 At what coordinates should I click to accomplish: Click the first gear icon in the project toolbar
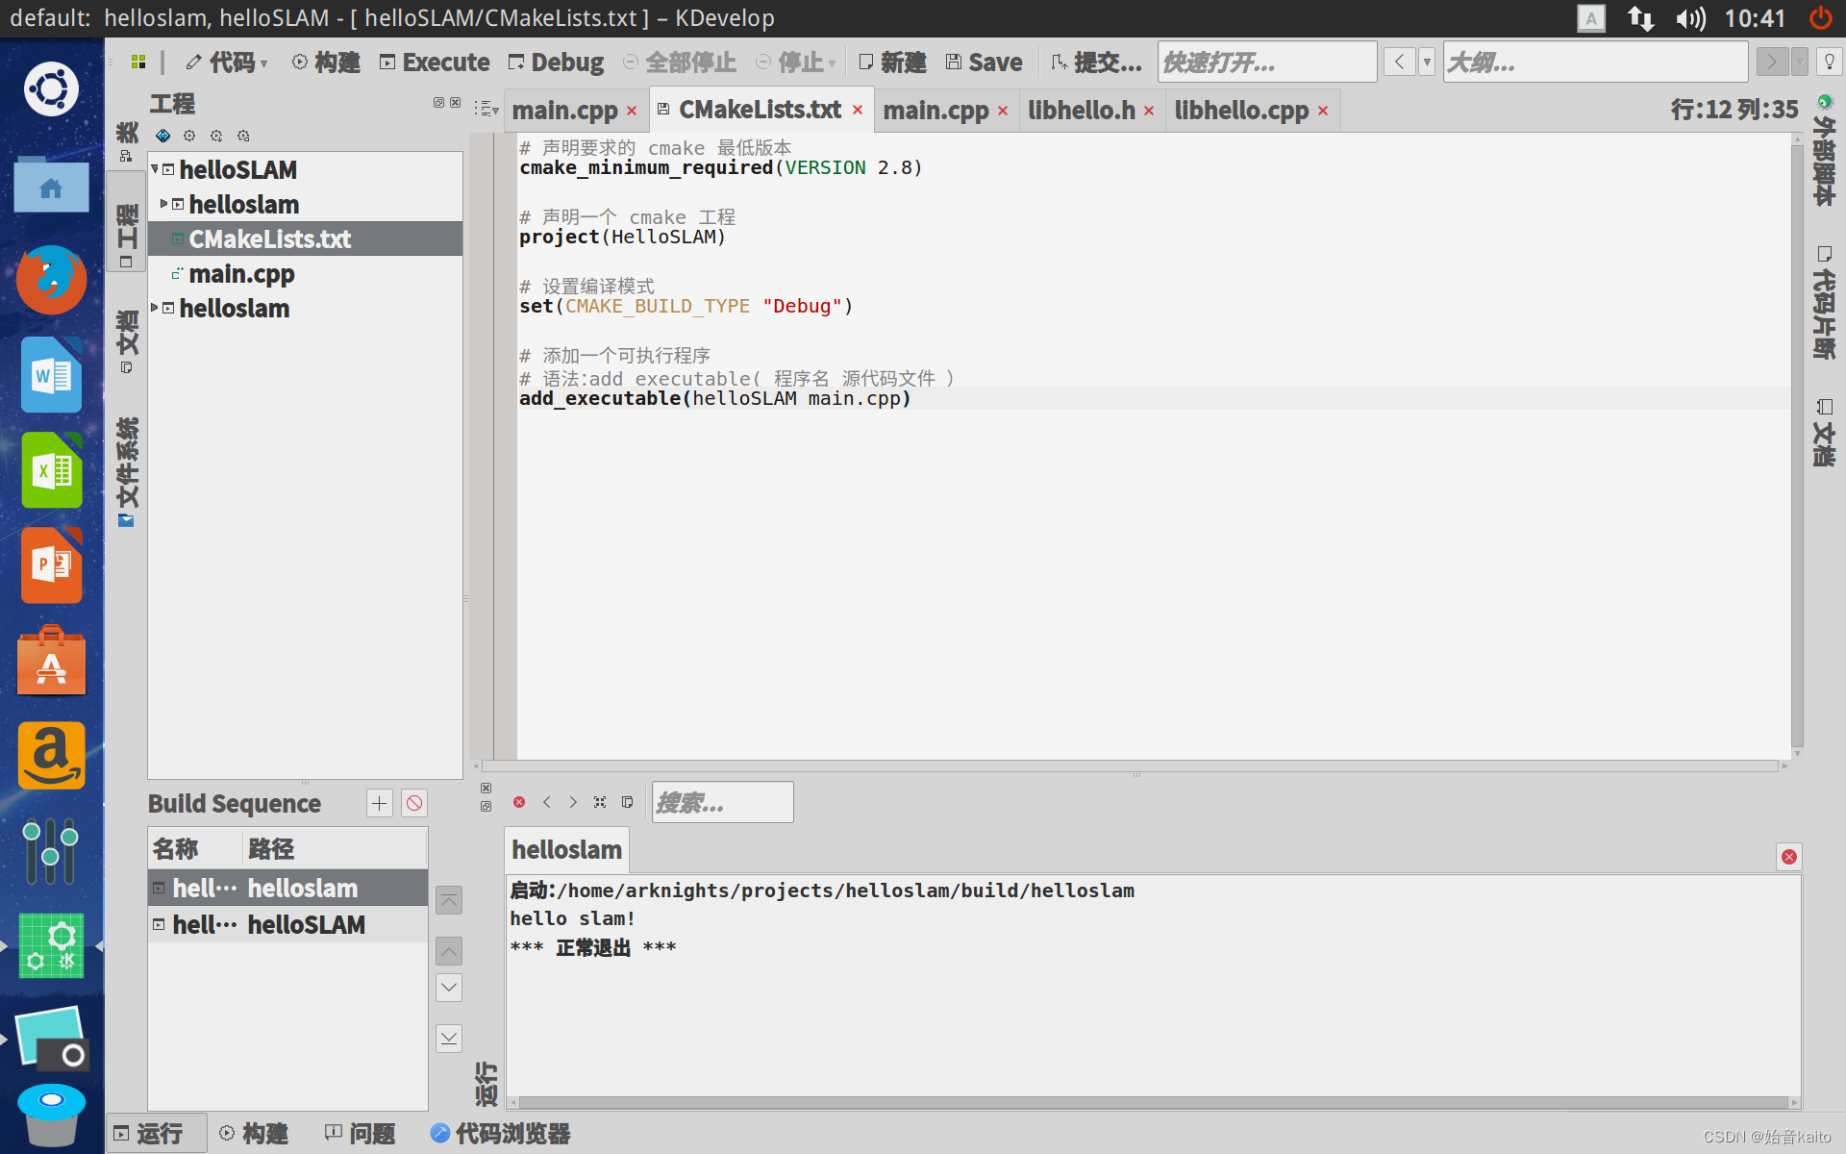[189, 136]
